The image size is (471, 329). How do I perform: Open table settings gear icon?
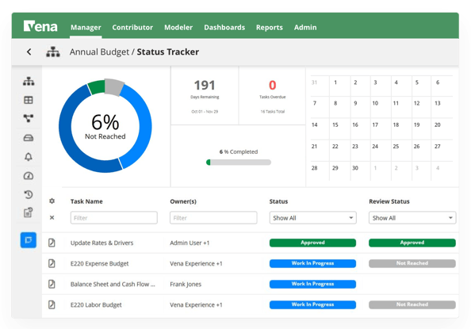click(52, 201)
